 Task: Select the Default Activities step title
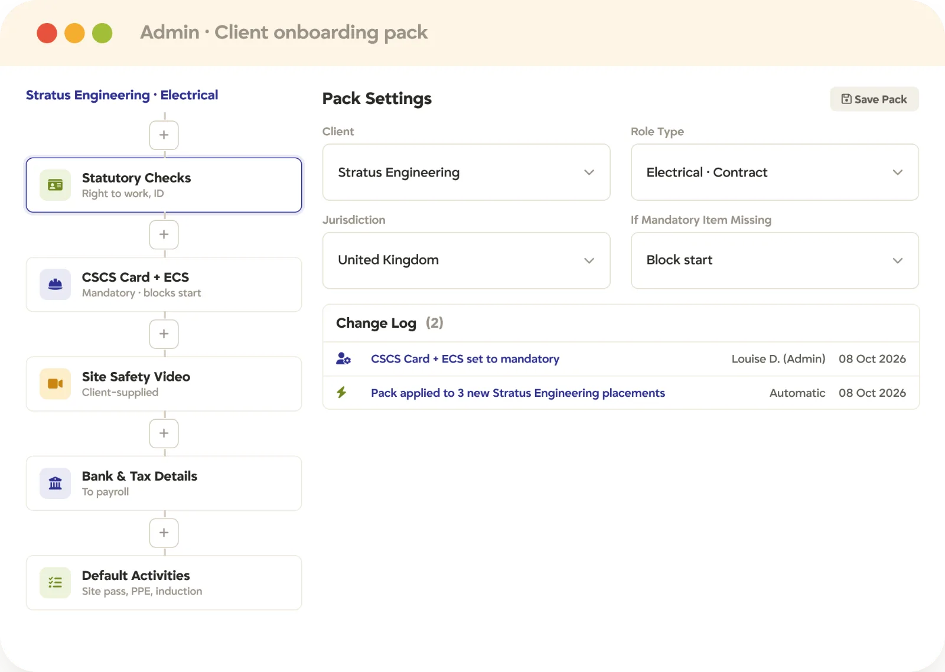point(136,575)
